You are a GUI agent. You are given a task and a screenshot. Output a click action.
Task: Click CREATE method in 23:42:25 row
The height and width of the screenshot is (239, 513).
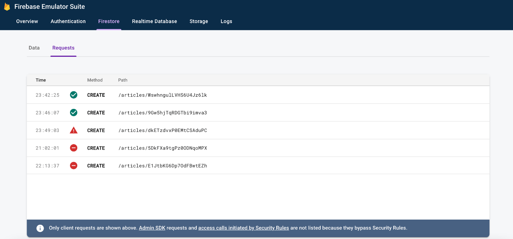coord(96,95)
